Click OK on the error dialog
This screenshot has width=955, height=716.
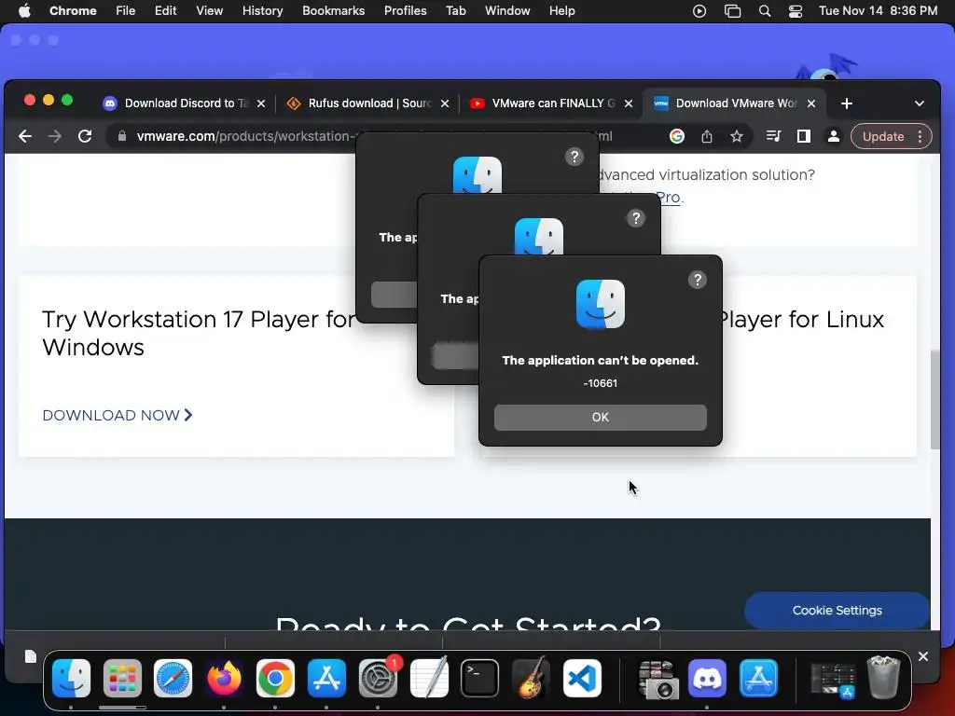click(x=601, y=418)
